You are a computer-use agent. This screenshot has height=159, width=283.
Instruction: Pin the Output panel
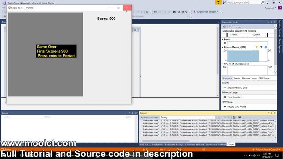coord(272,113)
